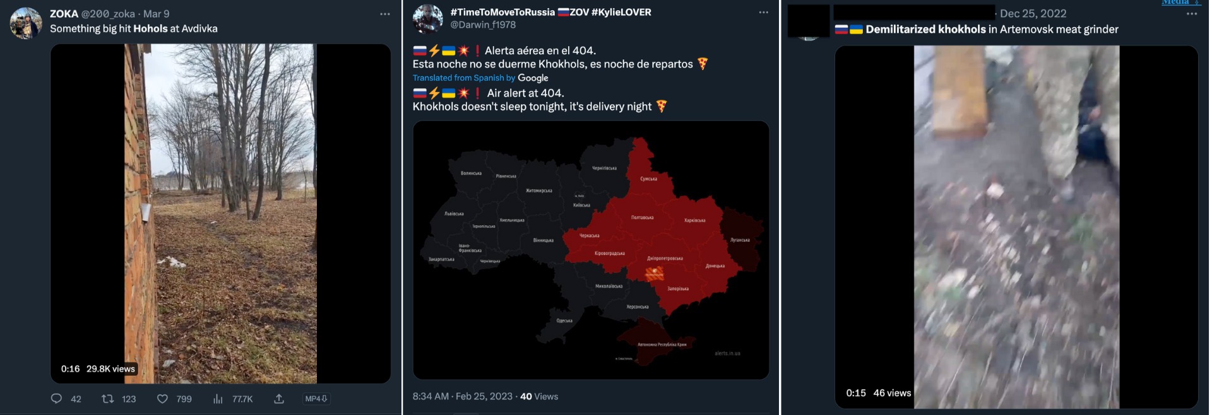The height and width of the screenshot is (415, 1212).
Task: Open more options on the Dec 25 tweet
Action: 1192,14
